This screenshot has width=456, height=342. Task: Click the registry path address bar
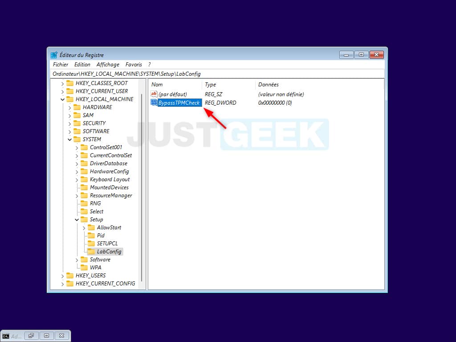tap(217, 74)
